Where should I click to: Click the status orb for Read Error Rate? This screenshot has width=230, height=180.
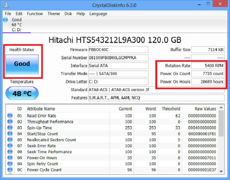point(10,116)
